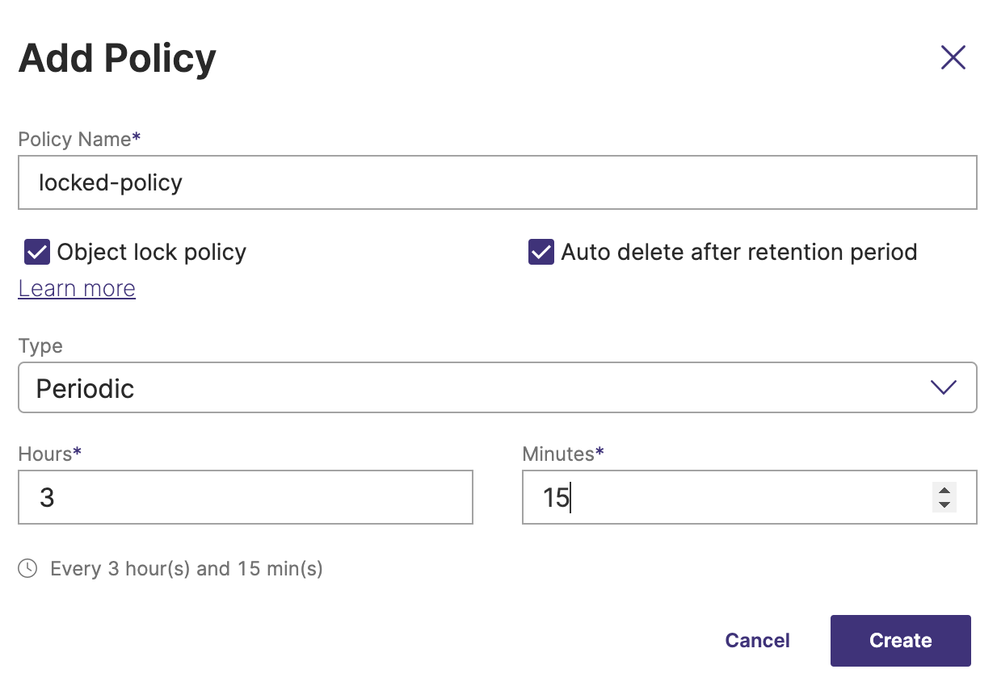Click the clock icon beside schedule summary

click(27, 569)
